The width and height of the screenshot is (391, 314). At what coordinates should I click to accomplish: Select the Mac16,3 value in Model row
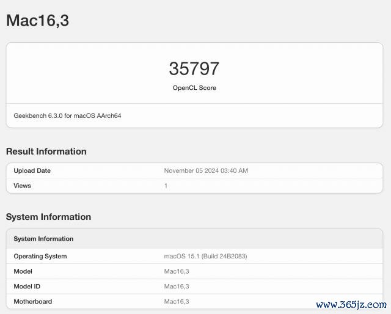click(177, 271)
